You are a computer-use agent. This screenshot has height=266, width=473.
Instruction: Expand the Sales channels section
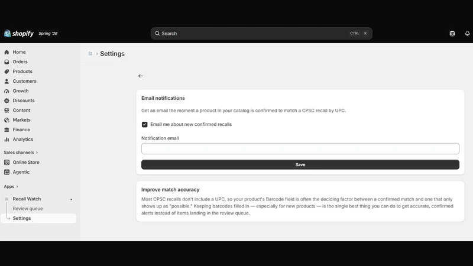click(x=21, y=153)
